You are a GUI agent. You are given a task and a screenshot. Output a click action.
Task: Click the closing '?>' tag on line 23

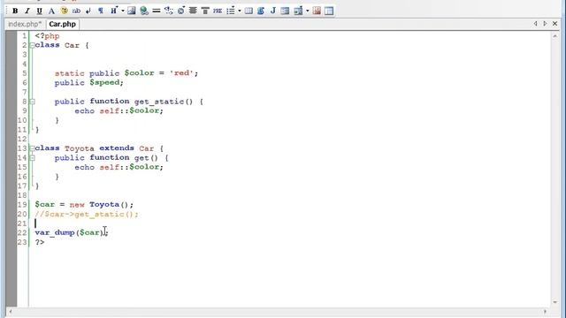click(40, 242)
